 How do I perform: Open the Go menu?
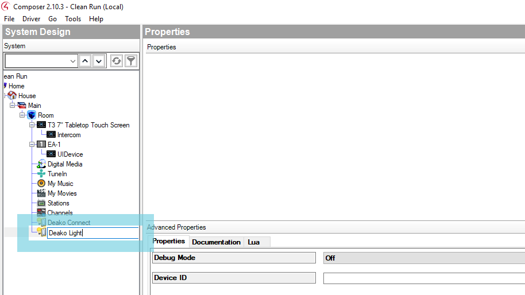click(53, 19)
